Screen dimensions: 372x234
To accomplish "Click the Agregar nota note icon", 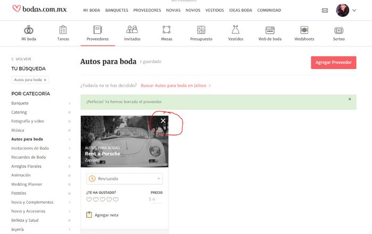I will pos(89,214).
